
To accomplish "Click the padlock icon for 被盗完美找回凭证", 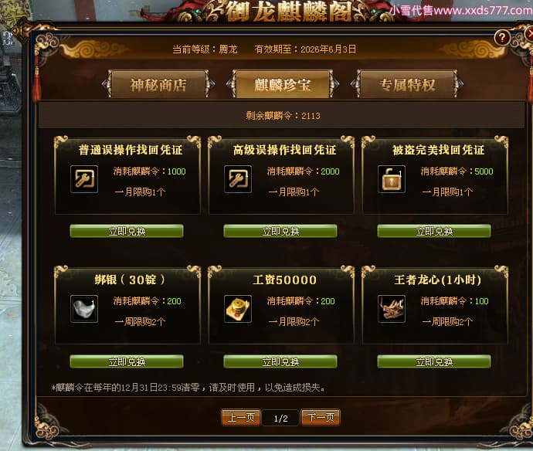I will tap(392, 179).
